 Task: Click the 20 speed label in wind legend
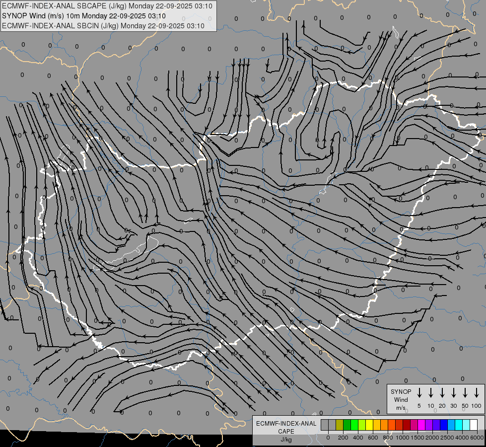click(x=442, y=406)
